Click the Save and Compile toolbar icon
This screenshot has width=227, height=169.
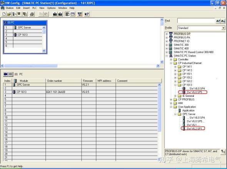(25, 14)
